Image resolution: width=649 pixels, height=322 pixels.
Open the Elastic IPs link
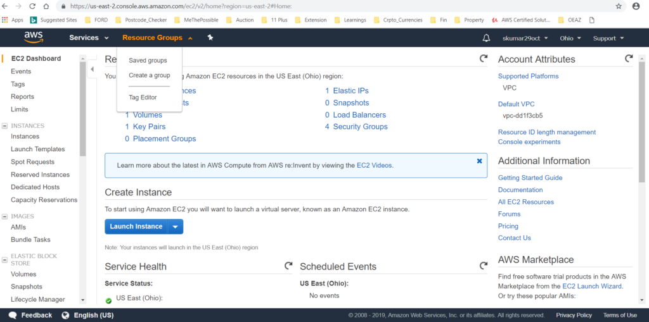coord(350,90)
